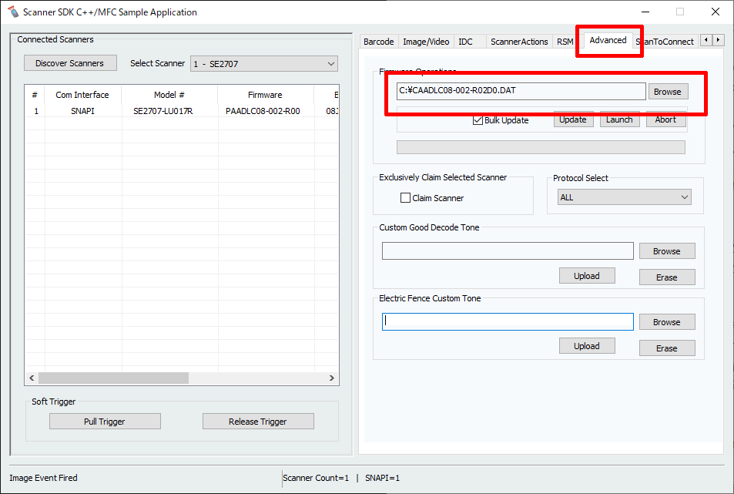
Task: Click the Pull Trigger button
Action: pyautogui.click(x=105, y=421)
